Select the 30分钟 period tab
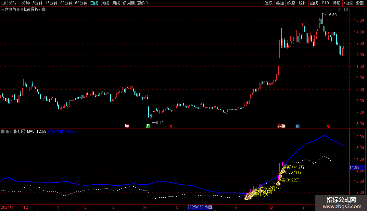The height and width of the screenshot is (211, 367). pyautogui.click(x=66, y=3)
